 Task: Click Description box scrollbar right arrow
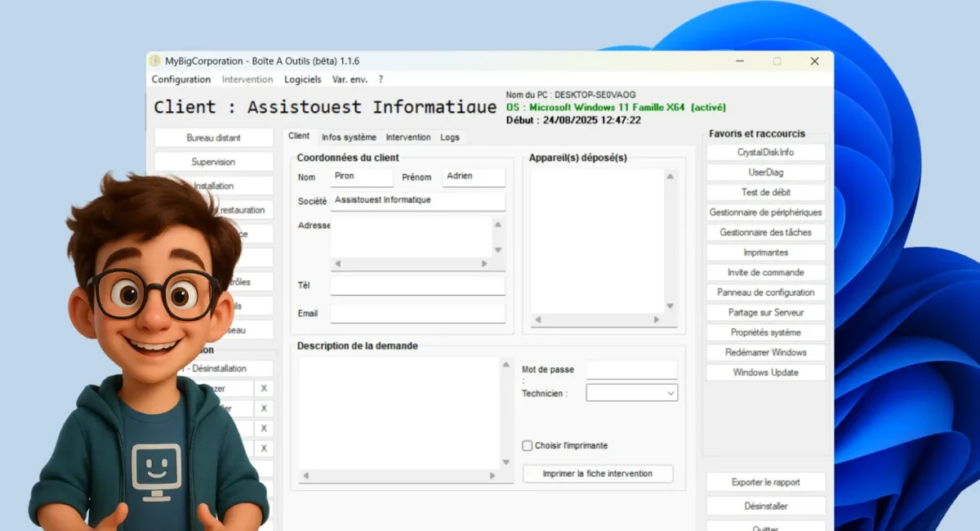coord(492,475)
